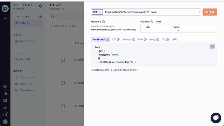Image resolution: width=224 pixels, height=126 pixels.
Task: Open 1個のAPIキー entry
Action: pyautogui.click(x=24, y=90)
